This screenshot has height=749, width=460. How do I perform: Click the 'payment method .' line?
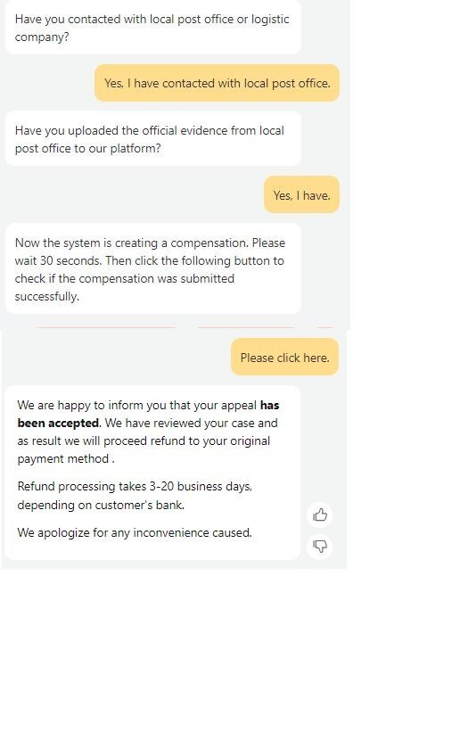[66, 458]
